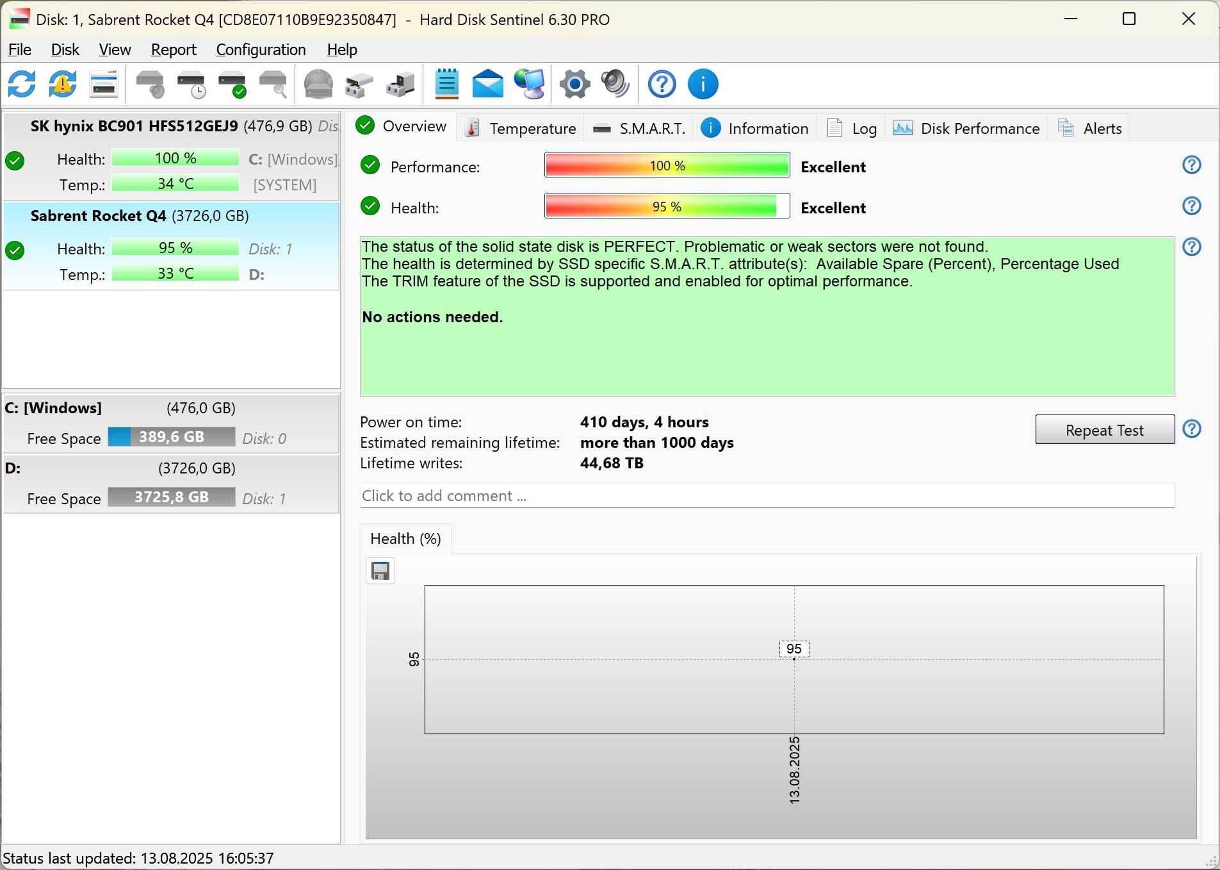Switch to the Temperature tab
The height and width of the screenshot is (870, 1220).
coord(521,128)
